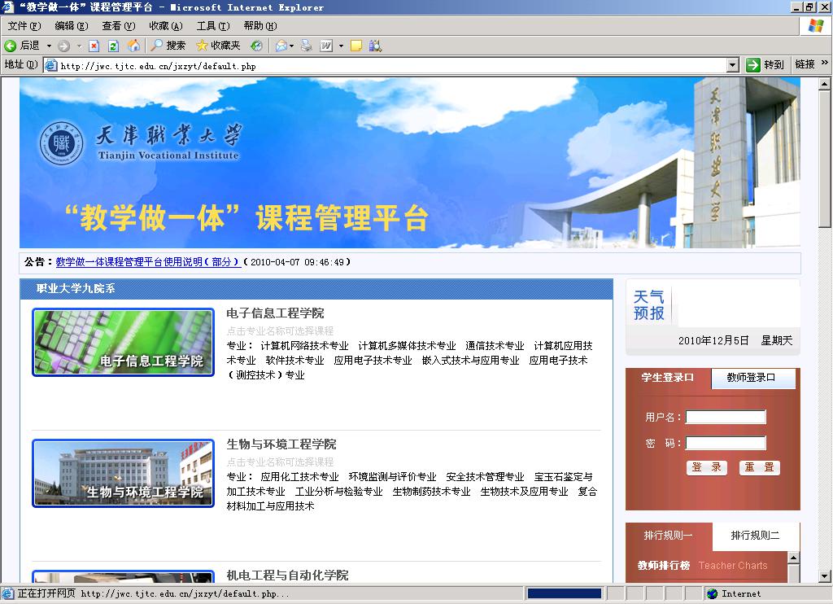Click the page scrollbar up arrow
The height and width of the screenshot is (604, 833).
pyautogui.click(x=824, y=84)
